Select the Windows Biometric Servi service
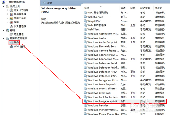This screenshot has width=170, height=117. coord(102,46)
